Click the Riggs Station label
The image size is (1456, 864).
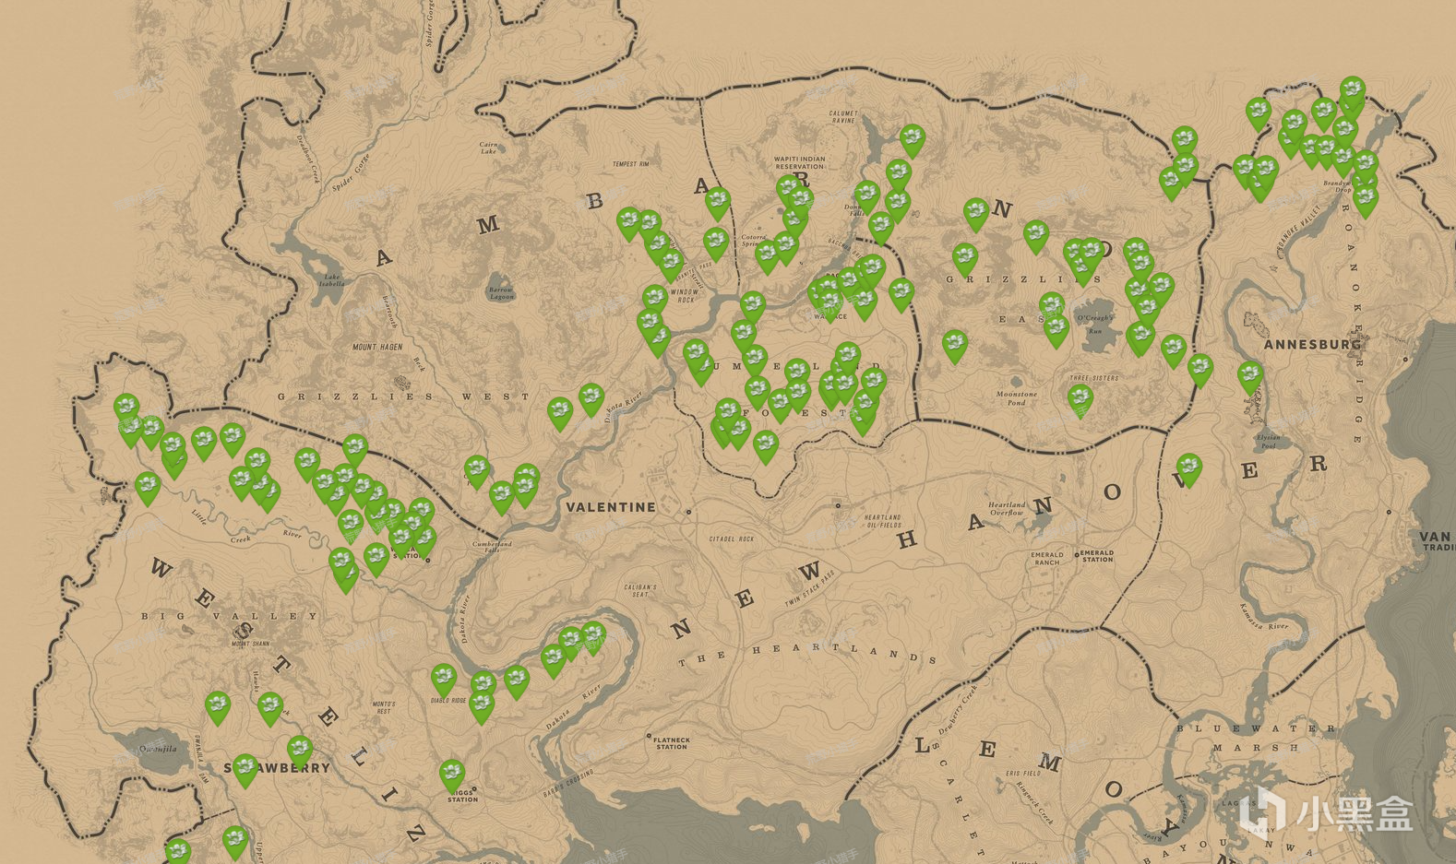(x=462, y=796)
